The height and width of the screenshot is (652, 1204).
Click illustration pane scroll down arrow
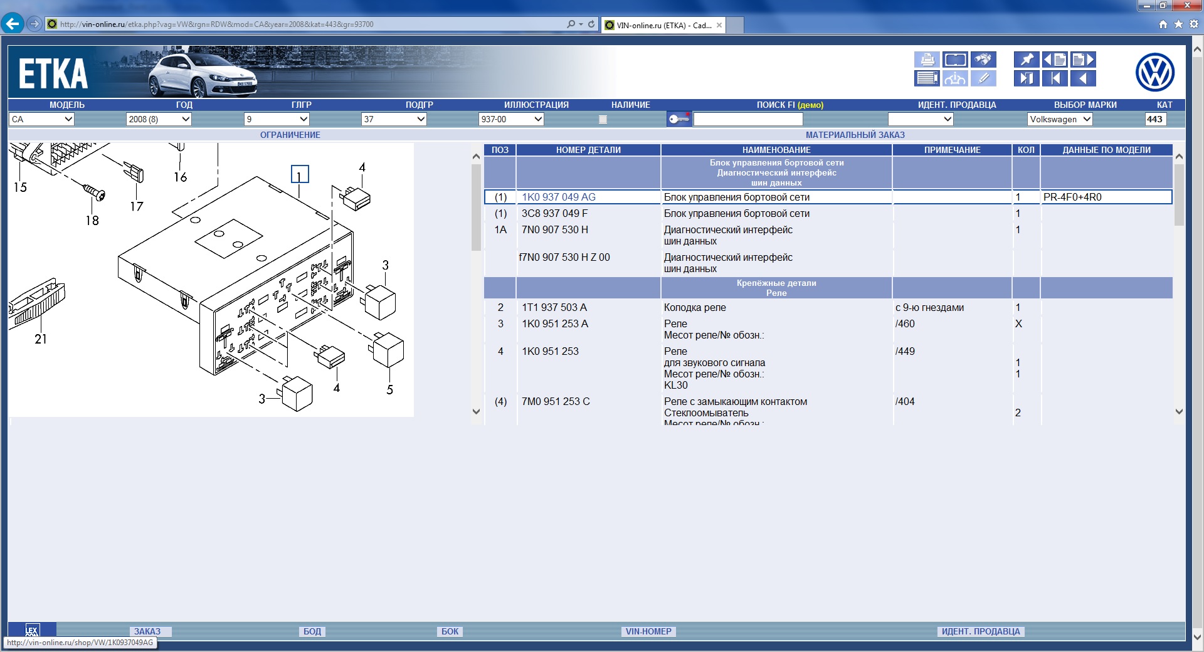[476, 411]
